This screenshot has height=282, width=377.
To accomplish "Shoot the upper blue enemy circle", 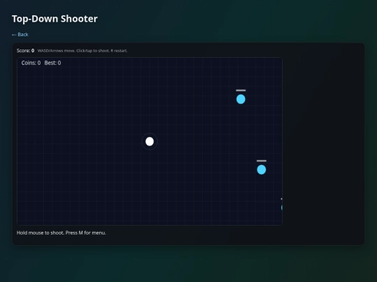I will click(241, 100).
